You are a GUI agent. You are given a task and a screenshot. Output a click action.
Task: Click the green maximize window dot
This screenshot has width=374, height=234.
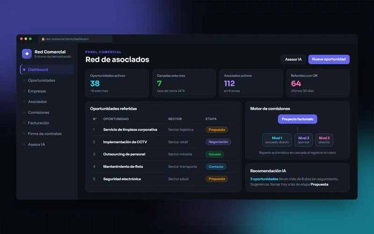[30, 39]
